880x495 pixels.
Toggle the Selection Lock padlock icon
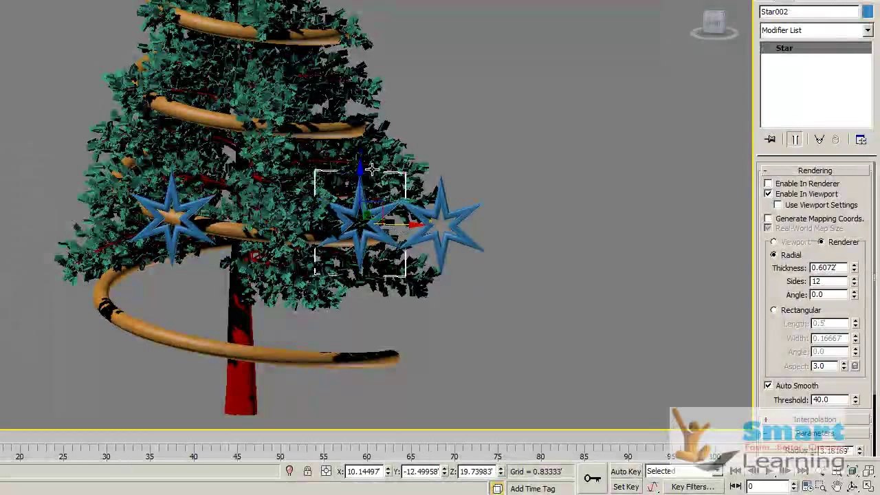pyautogui.click(x=307, y=472)
